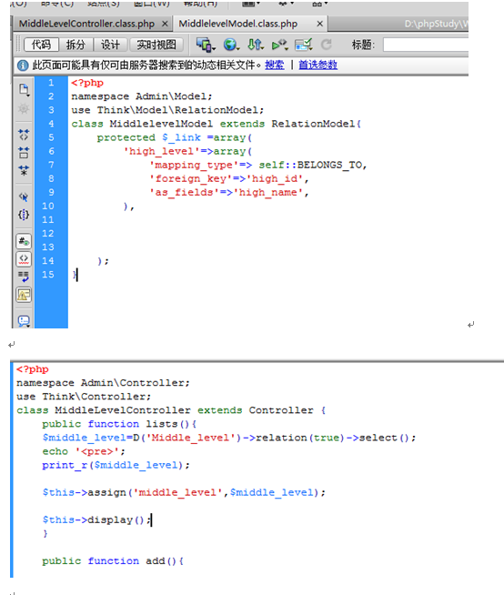Open the 首选参数 preferences link
The width and height of the screenshot is (504, 595).
tap(318, 66)
